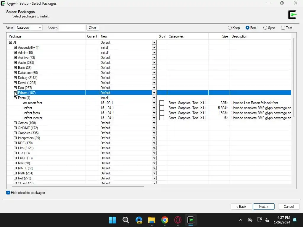Image resolution: width=303 pixels, height=227 pixels.
Task: Collapse the All tree node
Action: (x=10, y=43)
